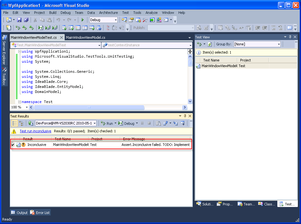Viewport: 301px width, 224px height.
Task: Close the MainWindowViewModelTest.cs tab
Action: pos(62,37)
